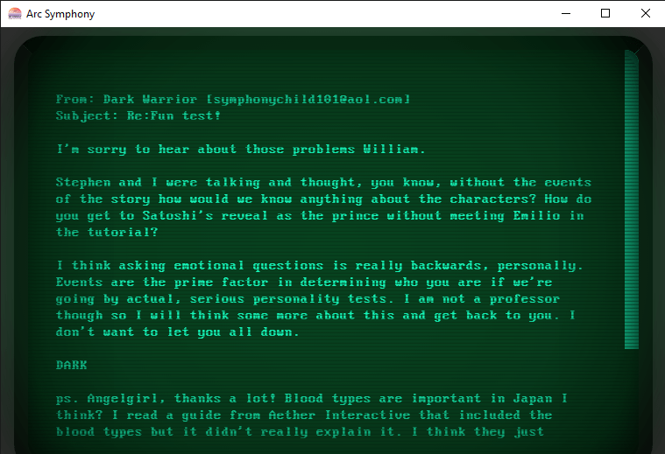665x454 pixels.
Task: Click the line 'don't want to let you all down.'
Action: [x=178, y=332]
